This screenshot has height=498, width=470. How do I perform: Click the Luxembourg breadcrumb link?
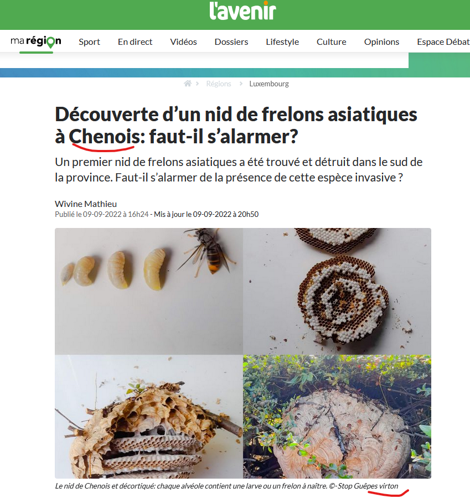(269, 84)
